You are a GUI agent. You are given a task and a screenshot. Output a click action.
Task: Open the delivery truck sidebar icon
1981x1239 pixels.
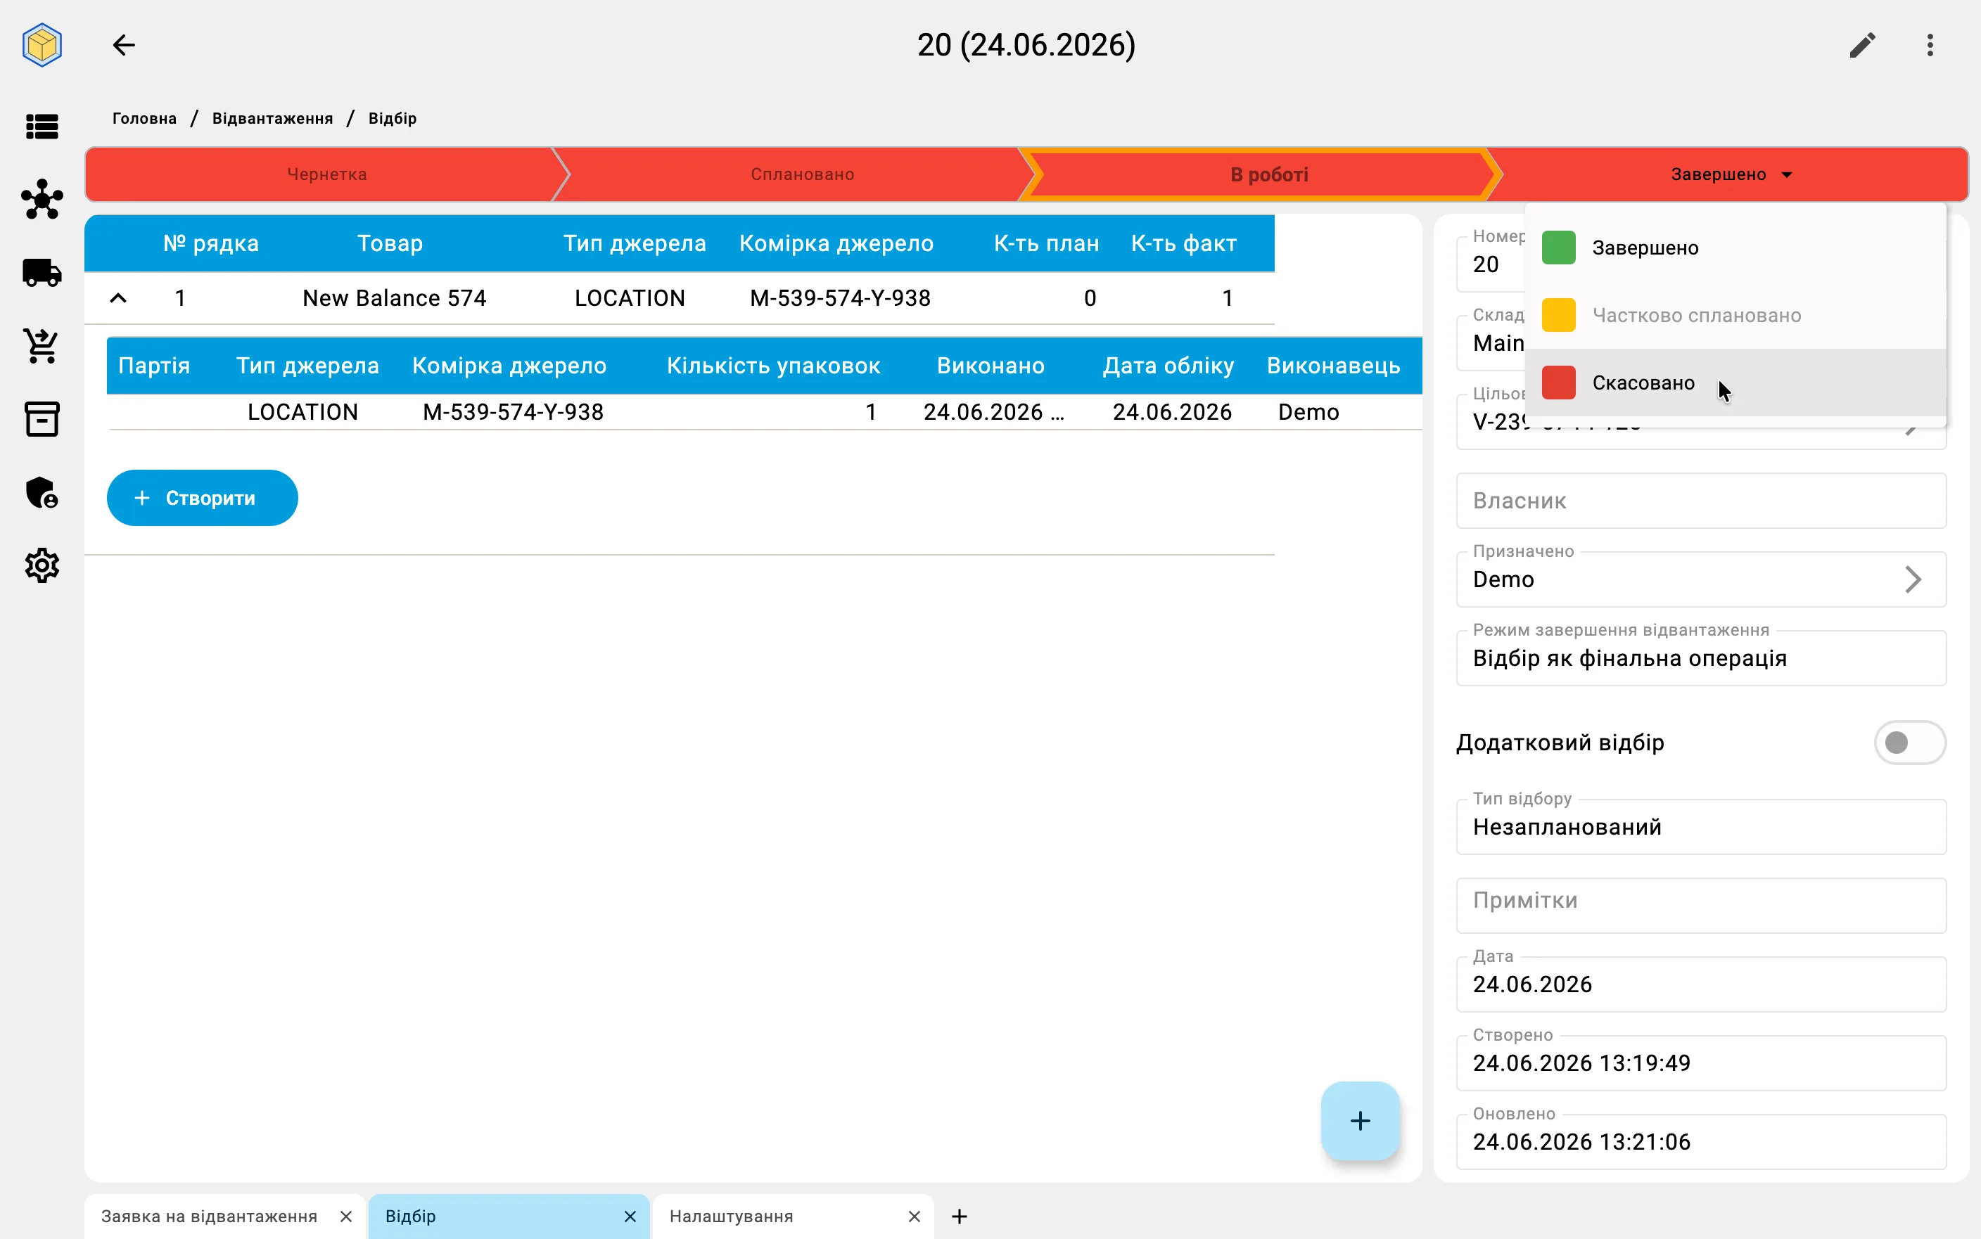coord(42,273)
